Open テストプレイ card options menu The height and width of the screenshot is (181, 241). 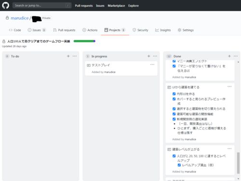[x=152, y=65]
